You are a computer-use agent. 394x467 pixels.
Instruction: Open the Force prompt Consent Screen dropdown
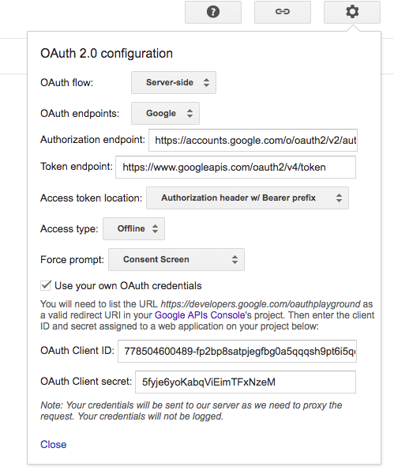pyautogui.click(x=176, y=260)
